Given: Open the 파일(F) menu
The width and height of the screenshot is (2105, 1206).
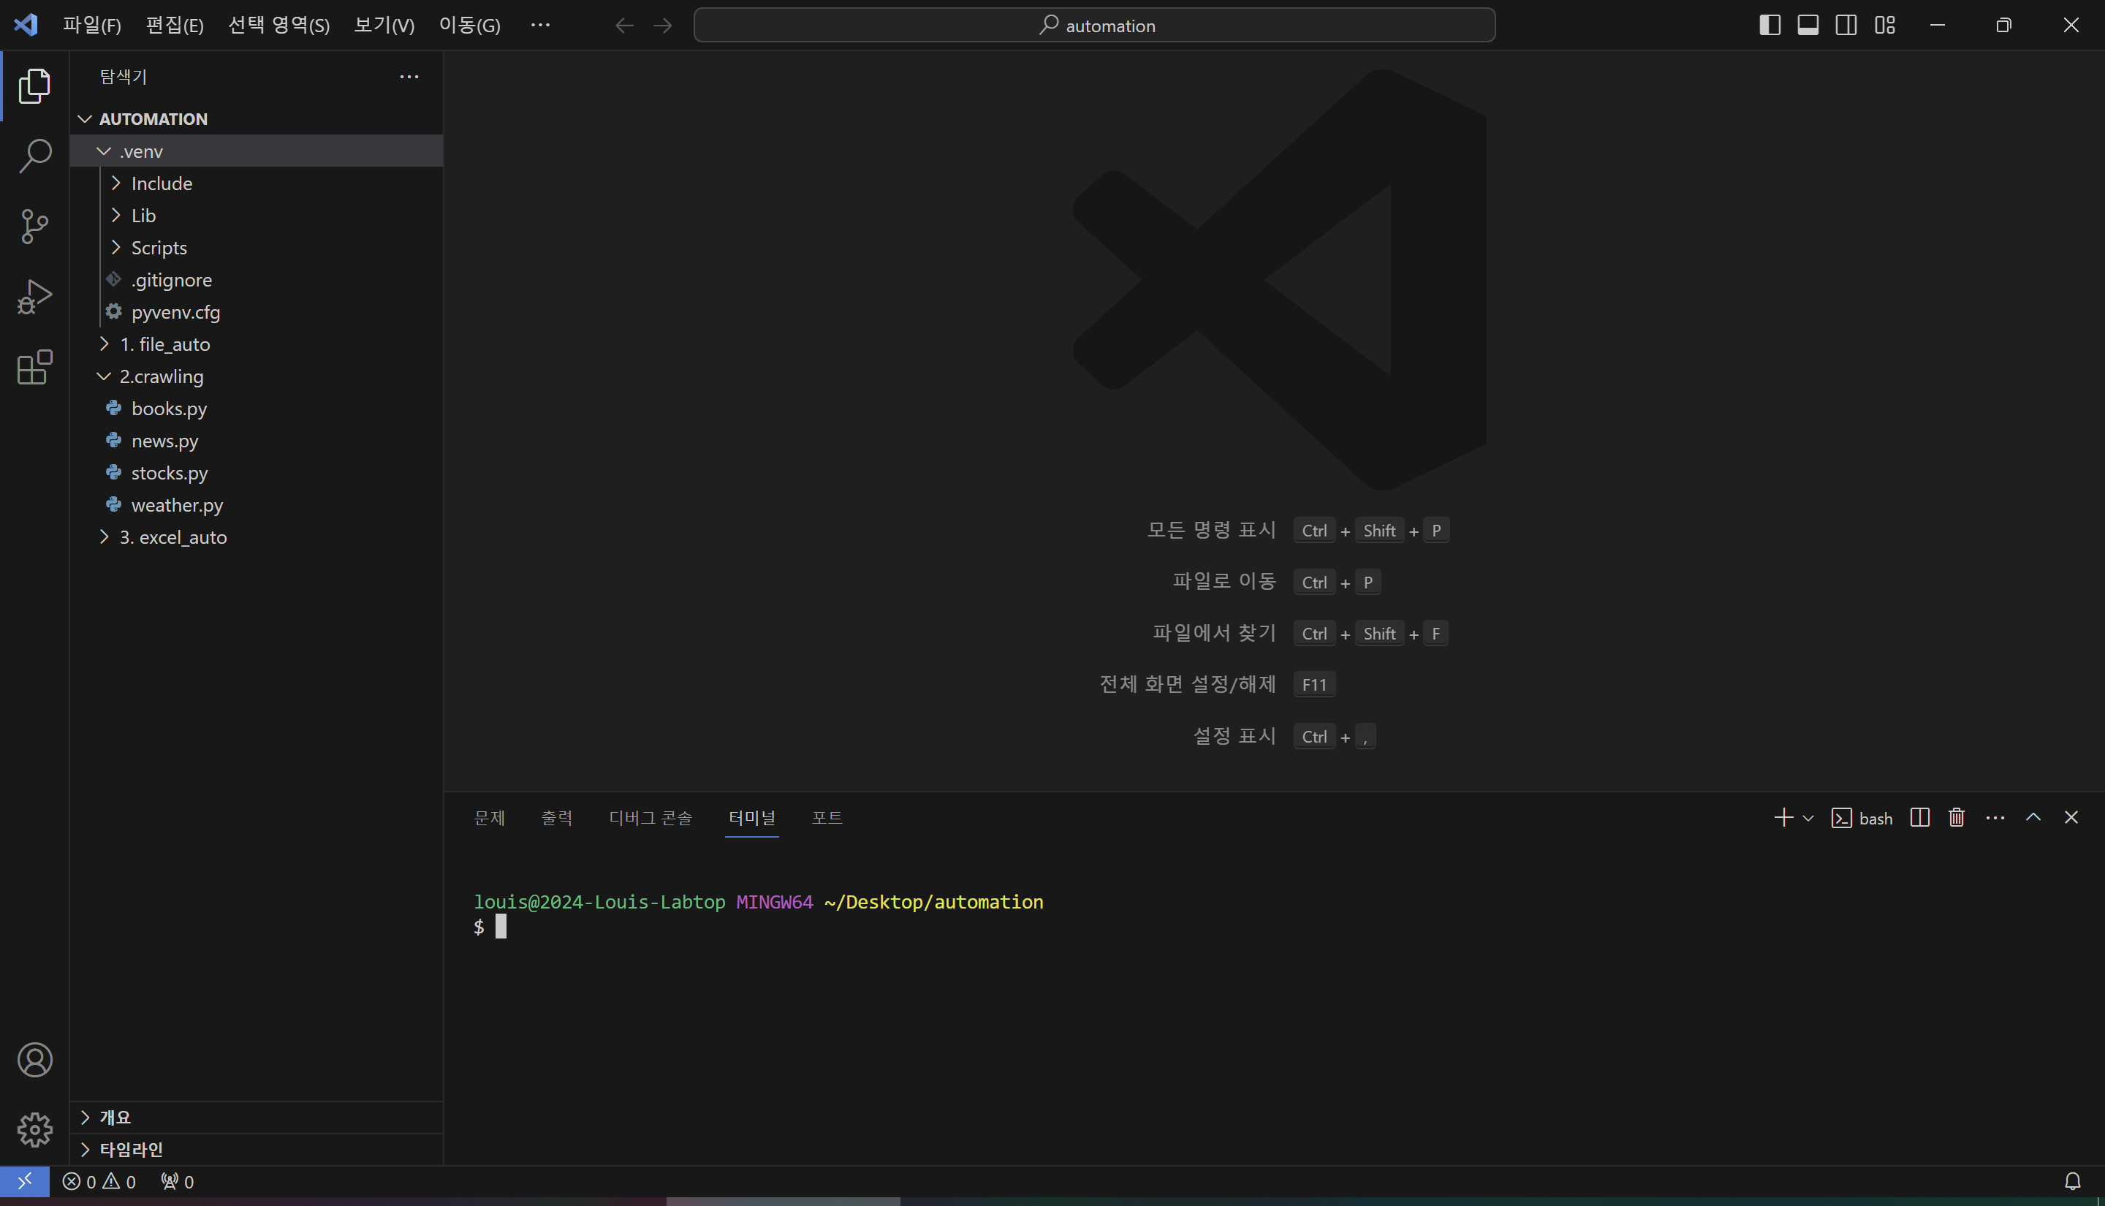Looking at the screenshot, I should pos(92,26).
